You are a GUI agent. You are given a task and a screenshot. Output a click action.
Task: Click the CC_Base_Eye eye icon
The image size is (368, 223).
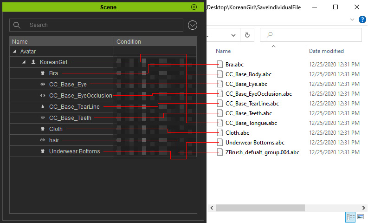[43, 84]
